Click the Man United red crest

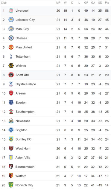pos(11,47)
